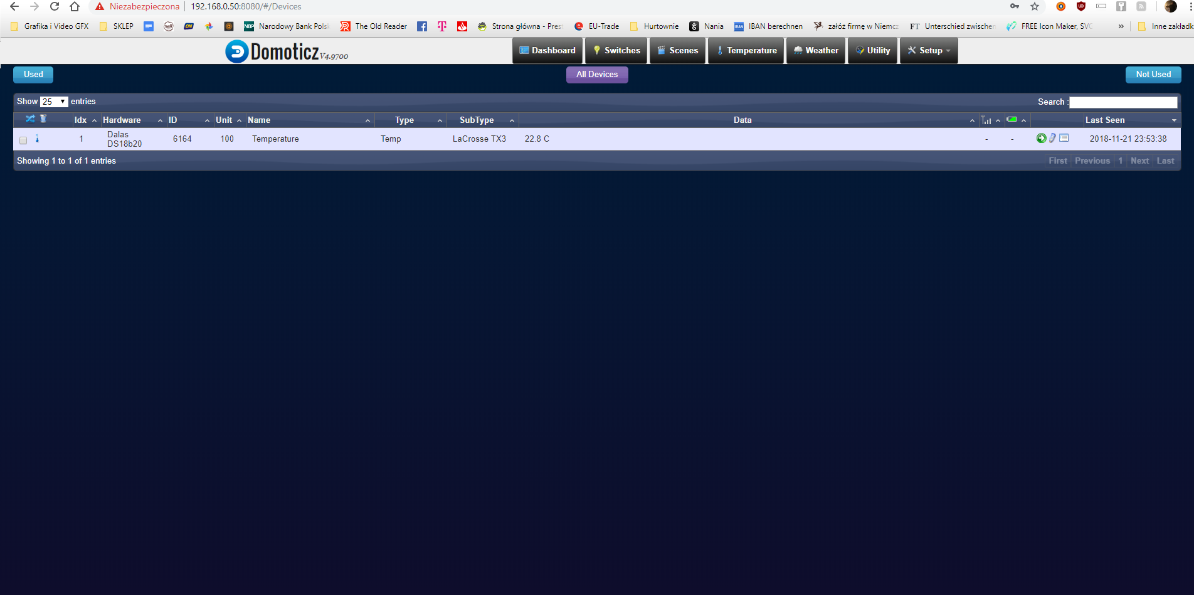Filter to Not Used devices
The height and width of the screenshot is (600, 1194).
point(1153,75)
